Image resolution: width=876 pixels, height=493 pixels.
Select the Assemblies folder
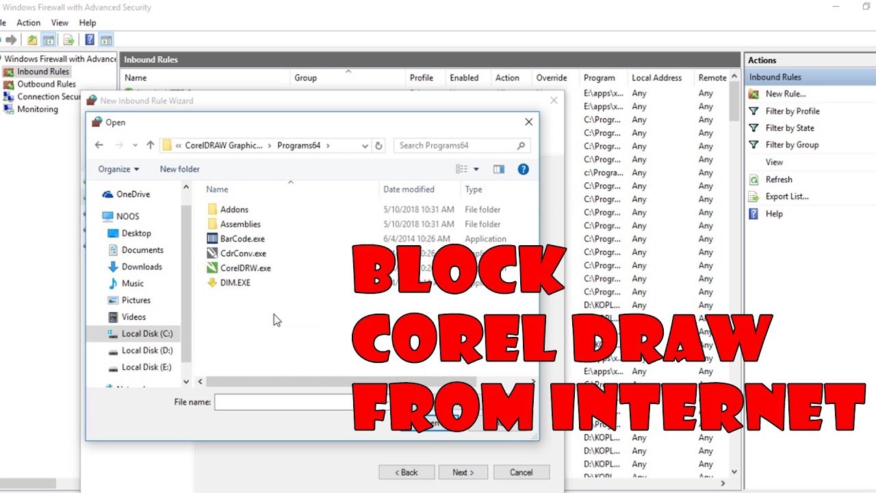pos(240,224)
